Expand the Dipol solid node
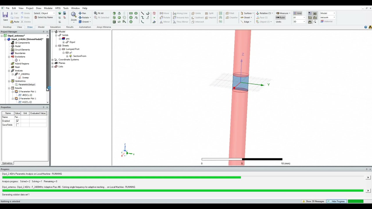 tap(63, 42)
